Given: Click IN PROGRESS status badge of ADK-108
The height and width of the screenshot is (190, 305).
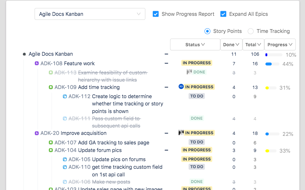Looking at the screenshot, I should pyautogui.click(x=197, y=63).
